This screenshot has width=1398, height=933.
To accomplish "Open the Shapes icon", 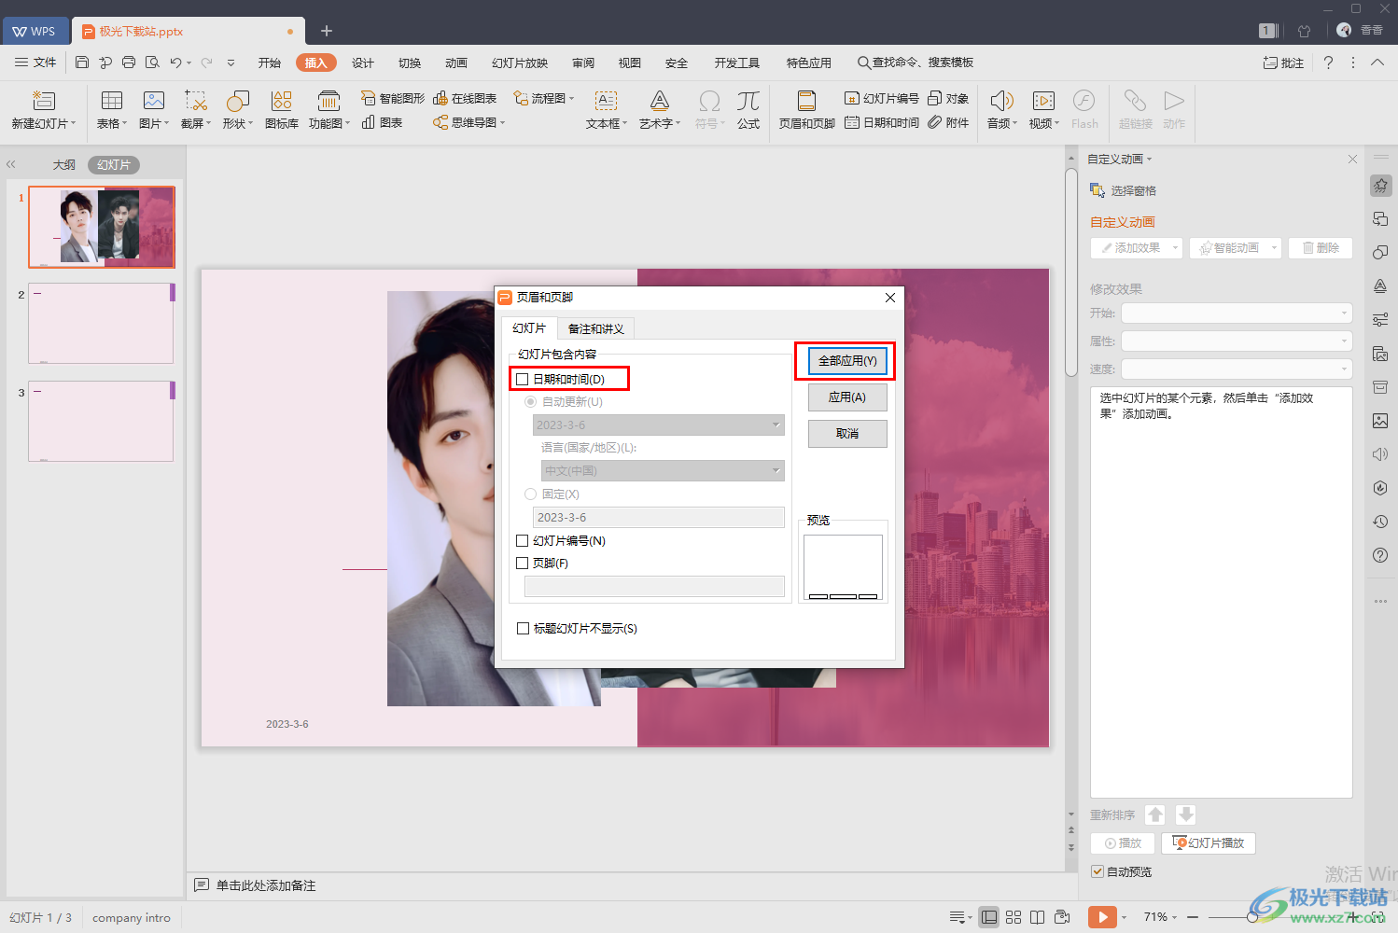I will tap(238, 101).
